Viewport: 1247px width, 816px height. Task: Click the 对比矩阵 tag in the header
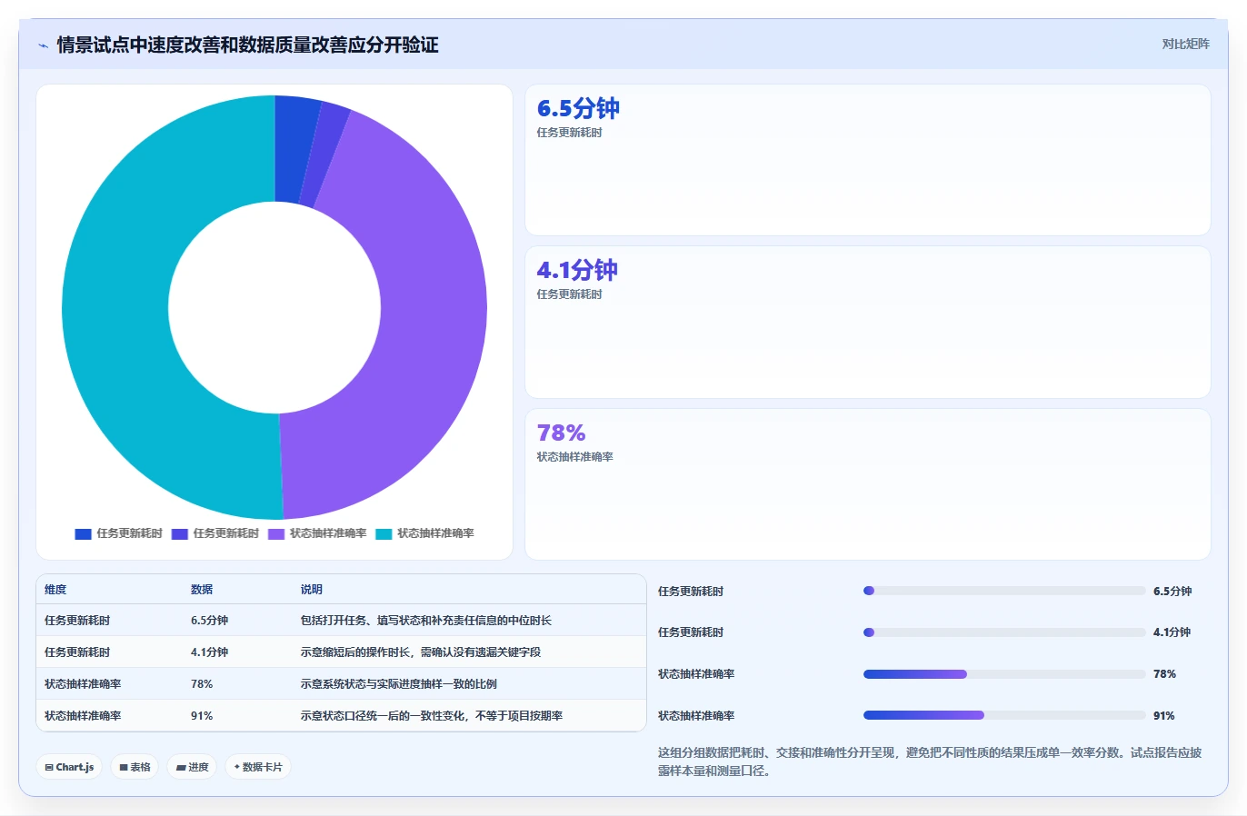pyautogui.click(x=1185, y=44)
